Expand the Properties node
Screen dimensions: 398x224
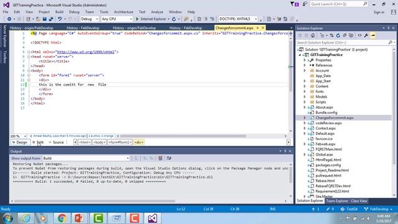(x=305, y=60)
